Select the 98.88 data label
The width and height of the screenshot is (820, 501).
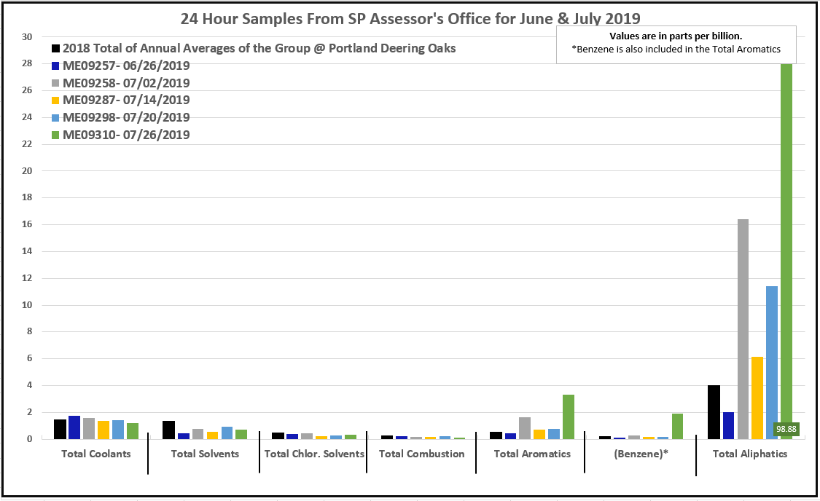[786, 430]
